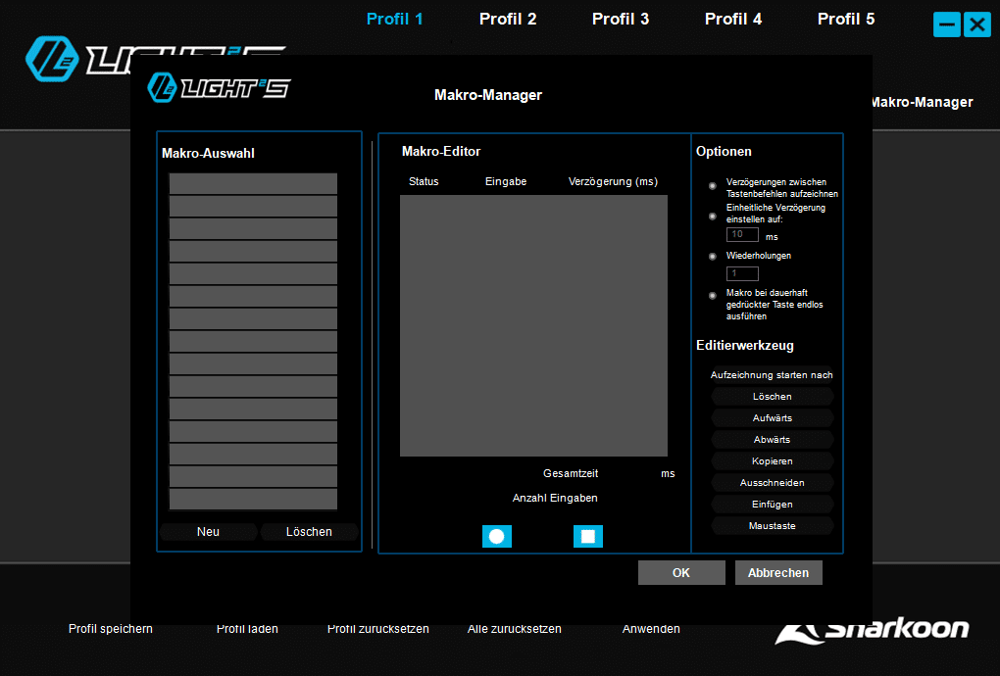Select uniform delay option
1000x676 pixels.
point(713,215)
